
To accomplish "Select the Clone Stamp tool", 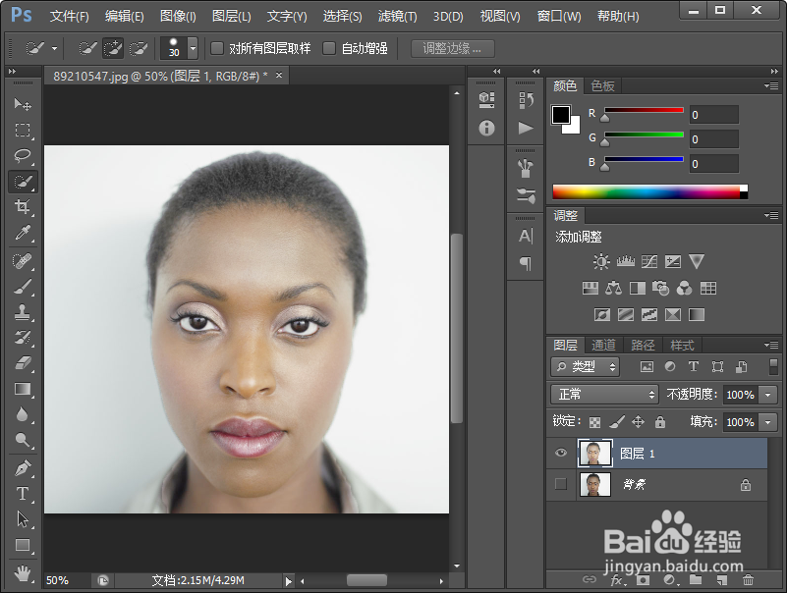I will tap(22, 312).
